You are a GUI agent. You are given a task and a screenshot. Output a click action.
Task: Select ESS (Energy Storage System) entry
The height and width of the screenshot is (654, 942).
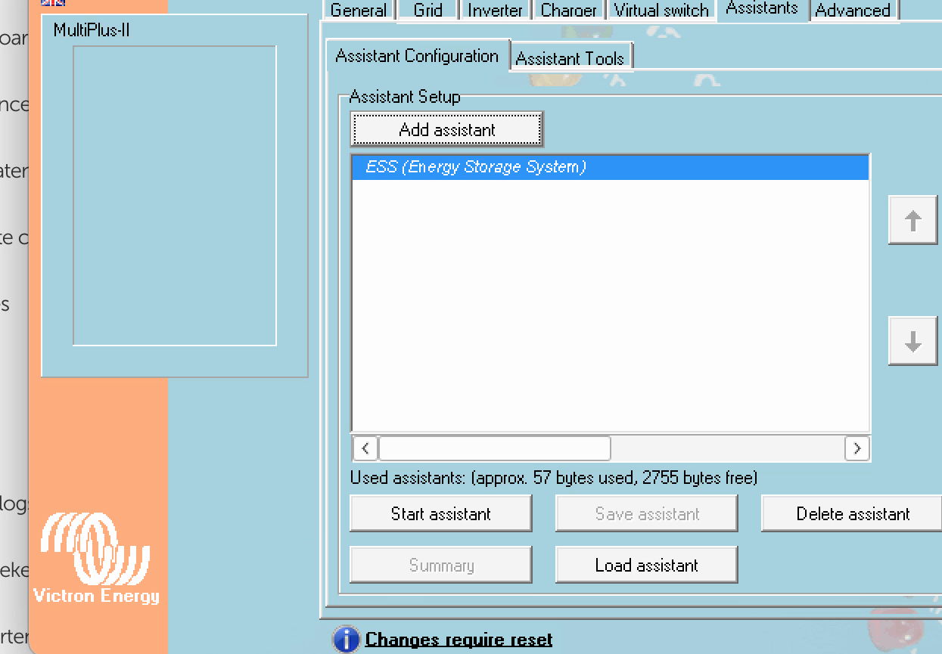[x=611, y=167]
